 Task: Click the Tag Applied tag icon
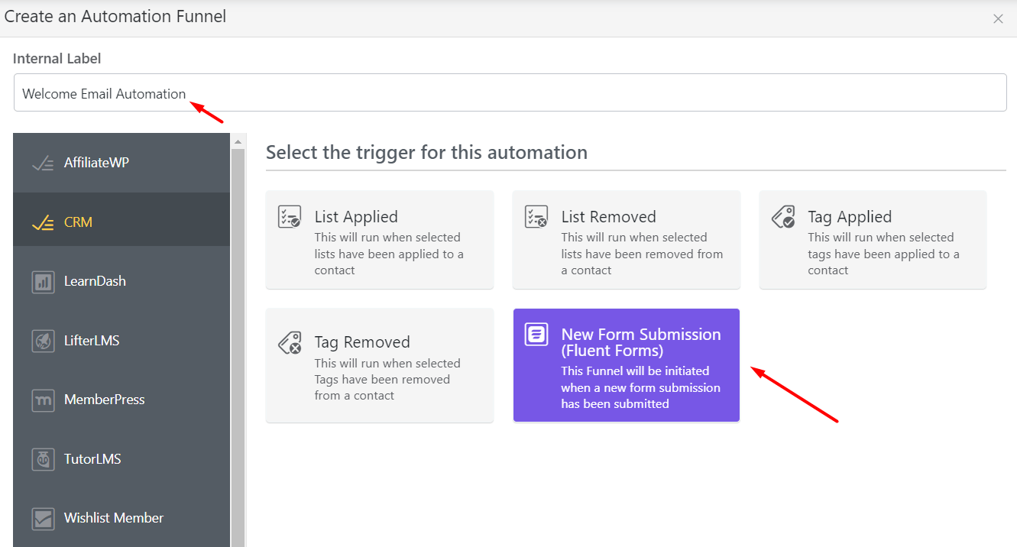[783, 217]
